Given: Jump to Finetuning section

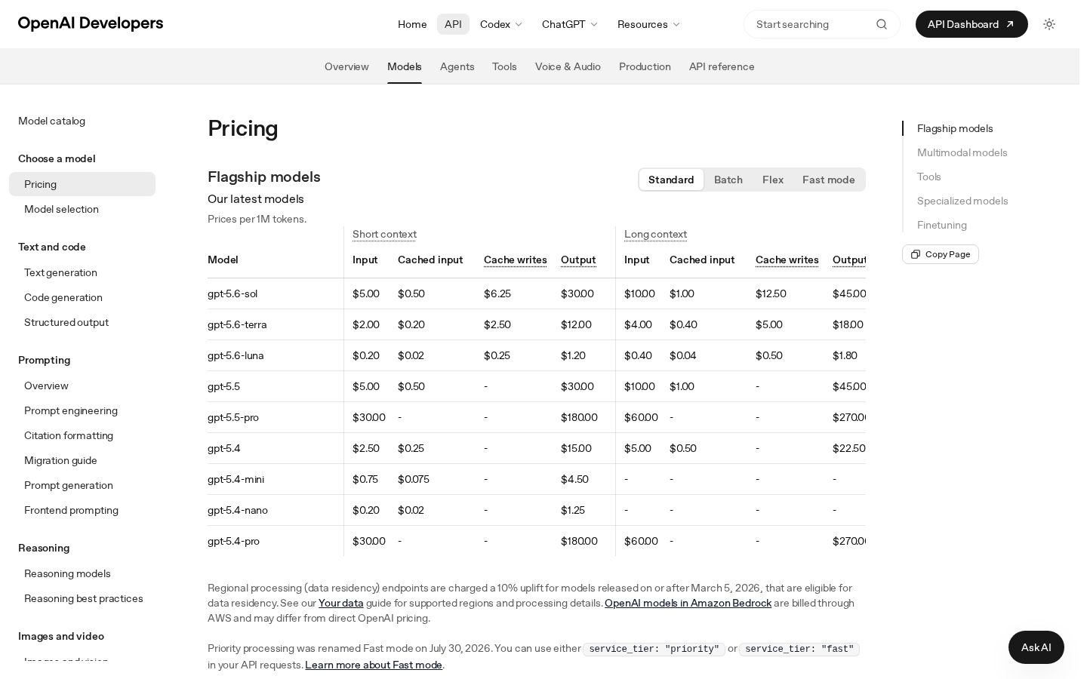Looking at the screenshot, I should [941, 225].
